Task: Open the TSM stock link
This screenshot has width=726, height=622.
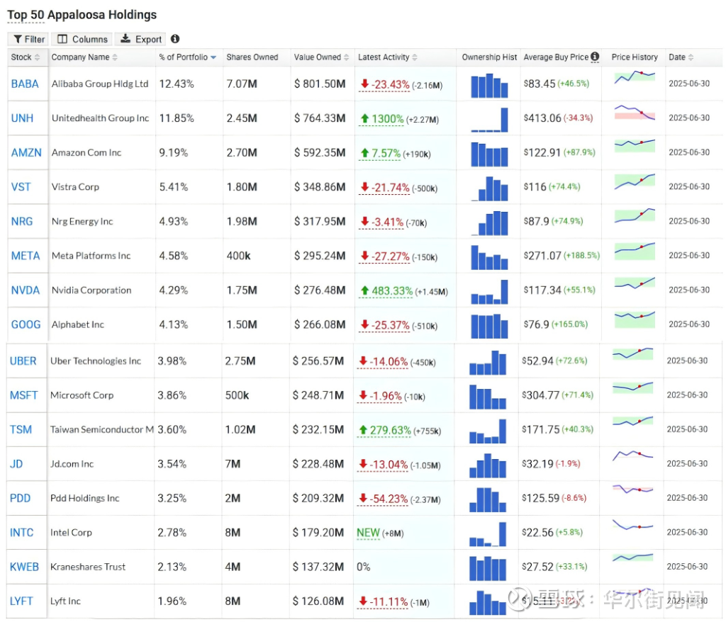Action: click(21, 430)
